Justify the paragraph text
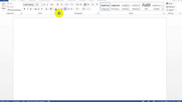Screen dimensions: 182x102 [x=71, y=9]
